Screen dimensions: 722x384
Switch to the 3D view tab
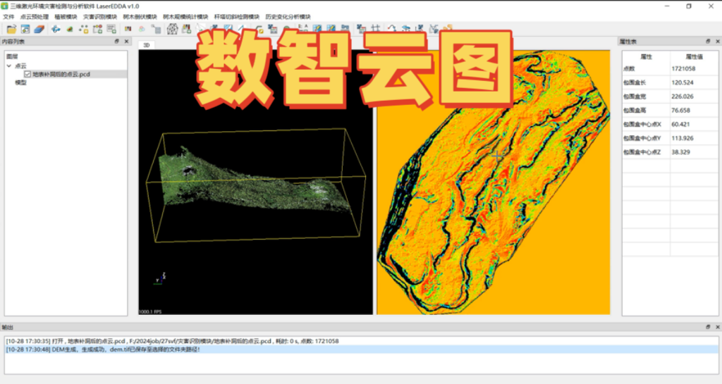coord(147,45)
